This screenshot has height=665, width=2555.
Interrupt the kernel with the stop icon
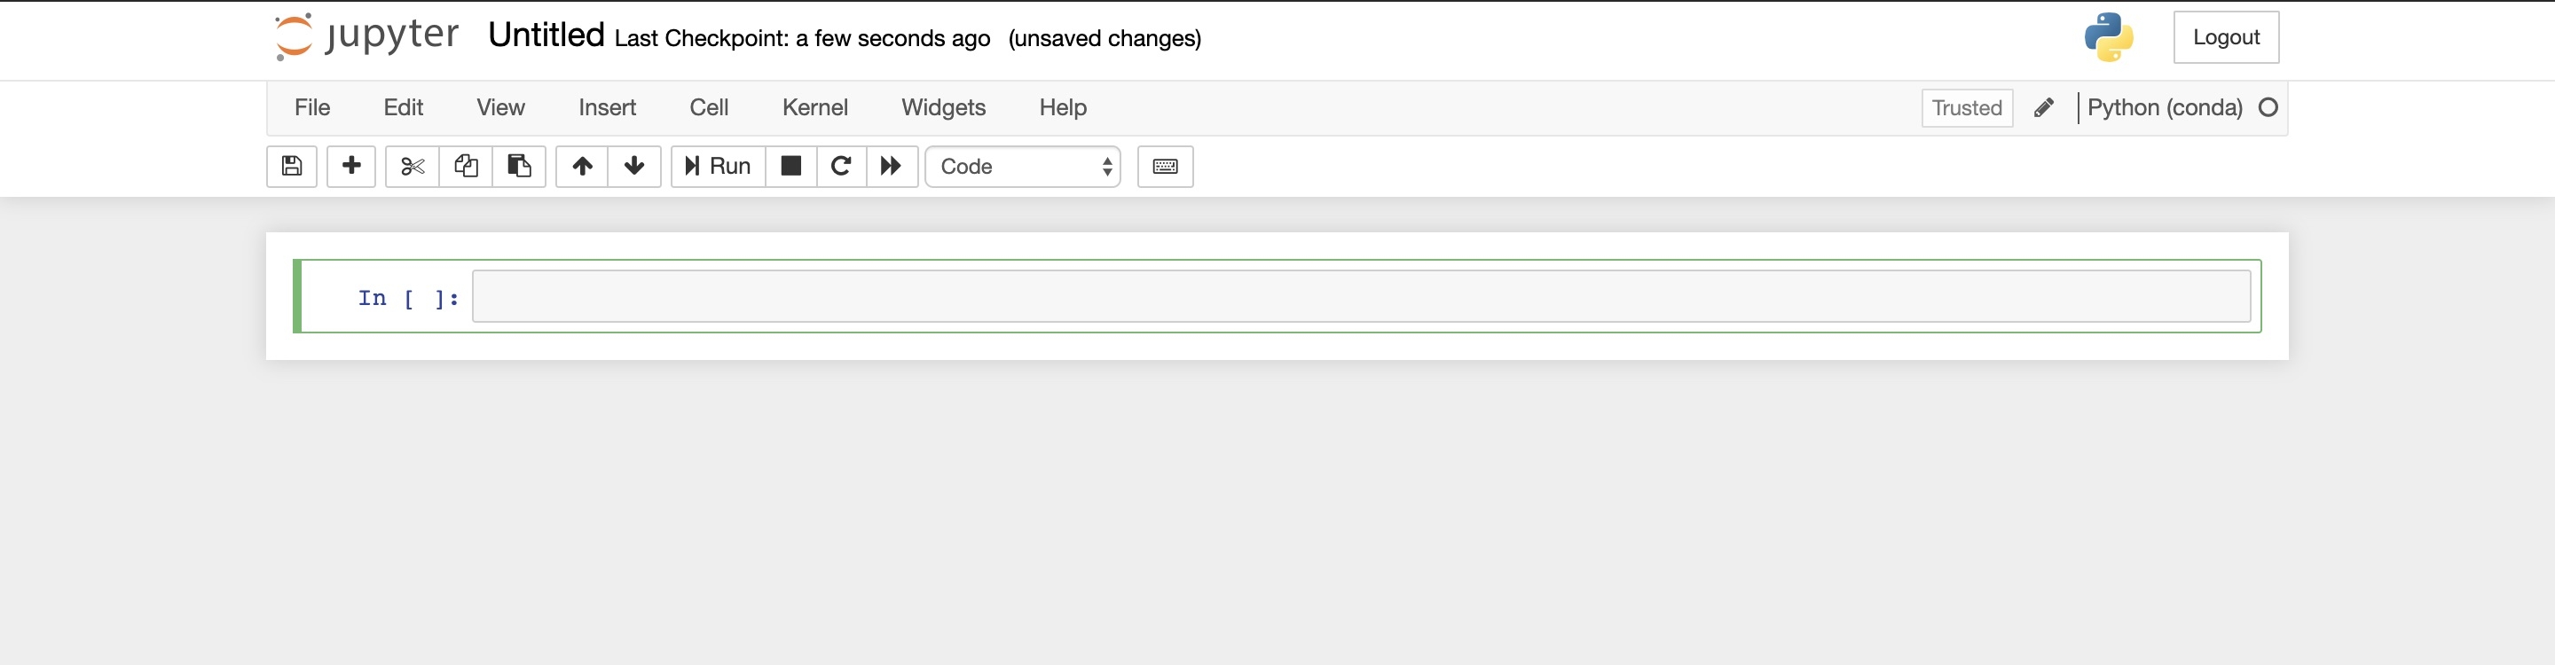tap(791, 167)
